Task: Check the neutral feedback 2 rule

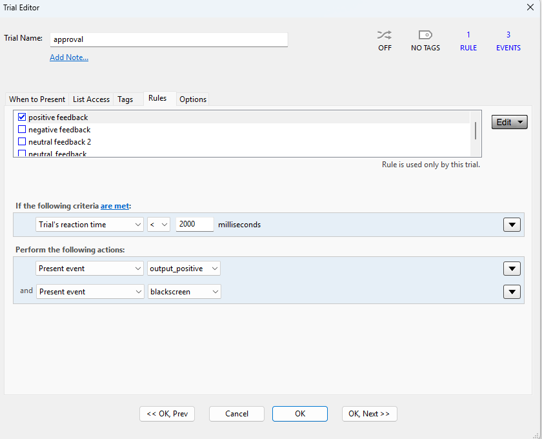Action: tap(22, 142)
